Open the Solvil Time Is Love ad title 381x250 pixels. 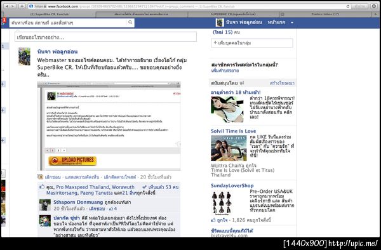234,131
